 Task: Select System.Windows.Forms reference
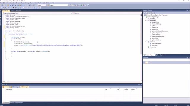pos(158,37)
